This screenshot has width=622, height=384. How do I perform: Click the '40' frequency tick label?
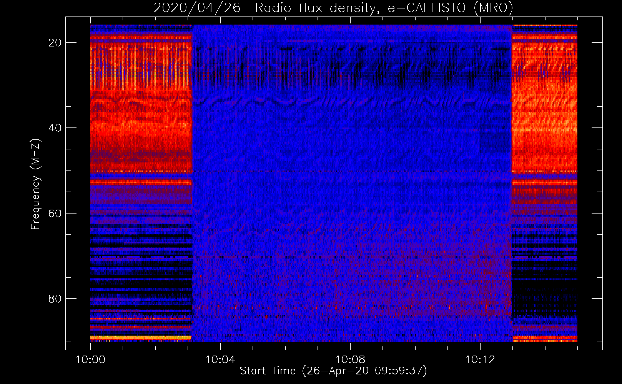click(x=55, y=128)
